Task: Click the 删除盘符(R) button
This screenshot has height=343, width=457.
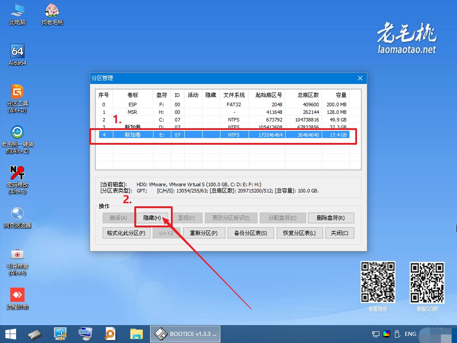Action: point(331,218)
